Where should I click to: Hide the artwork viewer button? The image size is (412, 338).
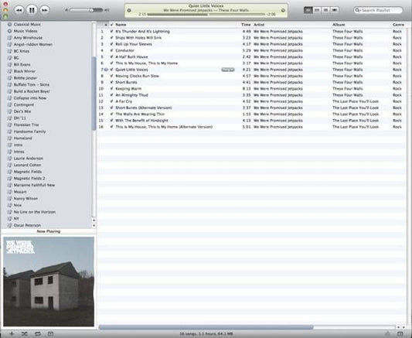[50, 334]
